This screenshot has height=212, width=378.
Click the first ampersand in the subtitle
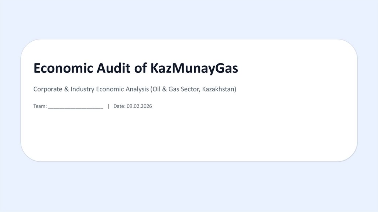pyautogui.click(x=65, y=89)
